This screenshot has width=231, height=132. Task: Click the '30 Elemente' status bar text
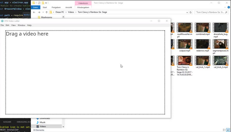[x=38, y=130]
